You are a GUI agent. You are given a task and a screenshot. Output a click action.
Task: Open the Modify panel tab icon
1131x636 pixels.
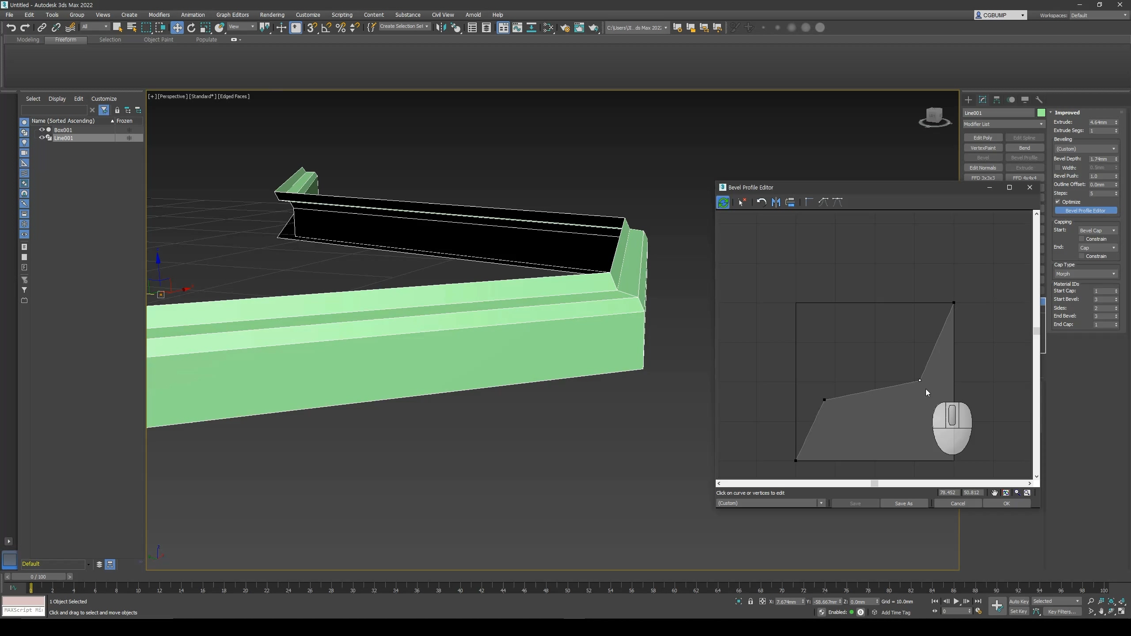[983, 100]
